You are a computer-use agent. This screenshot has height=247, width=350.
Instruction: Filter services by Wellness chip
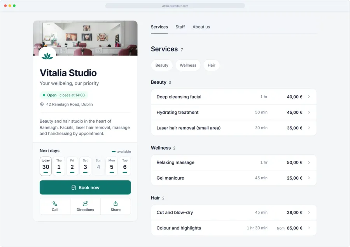coord(188,65)
